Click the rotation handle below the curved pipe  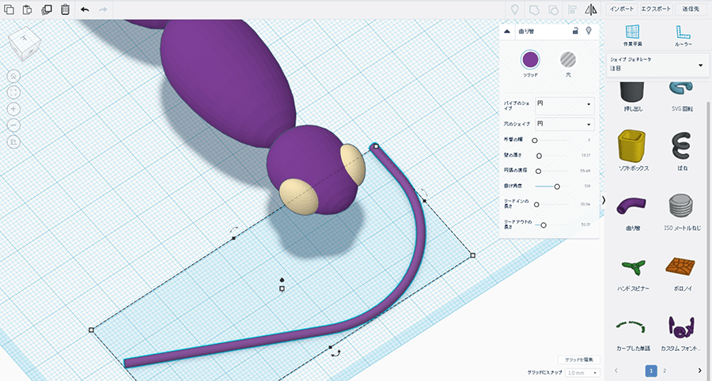tap(335, 353)
